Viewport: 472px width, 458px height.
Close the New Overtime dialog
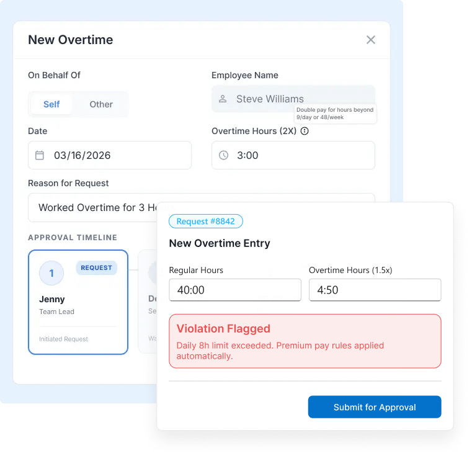pos(371,40)
